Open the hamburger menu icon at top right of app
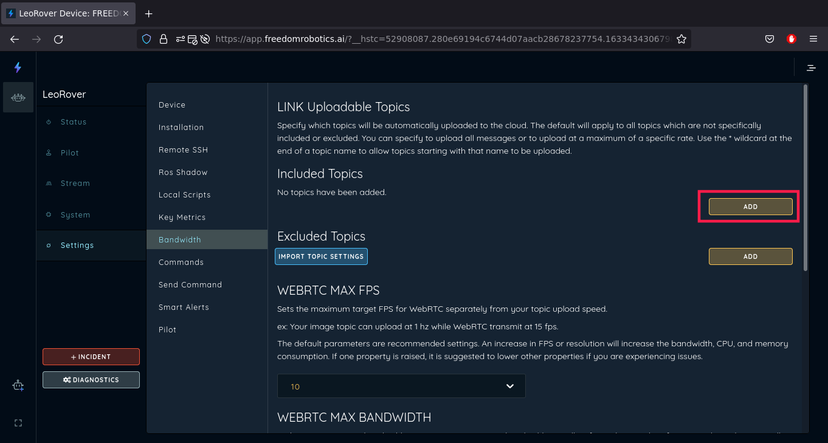This screenshot has height=443, width=828. (x=811, y=68)
